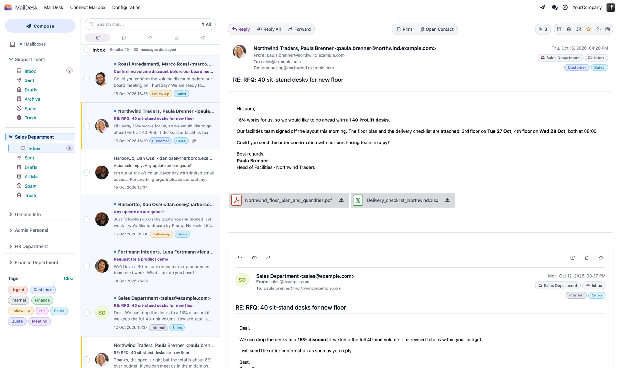This screenshot has width=621, height=368.
Task: Download Delivery_checklist_Northwind.xlsx
Action: click(447, 200)
